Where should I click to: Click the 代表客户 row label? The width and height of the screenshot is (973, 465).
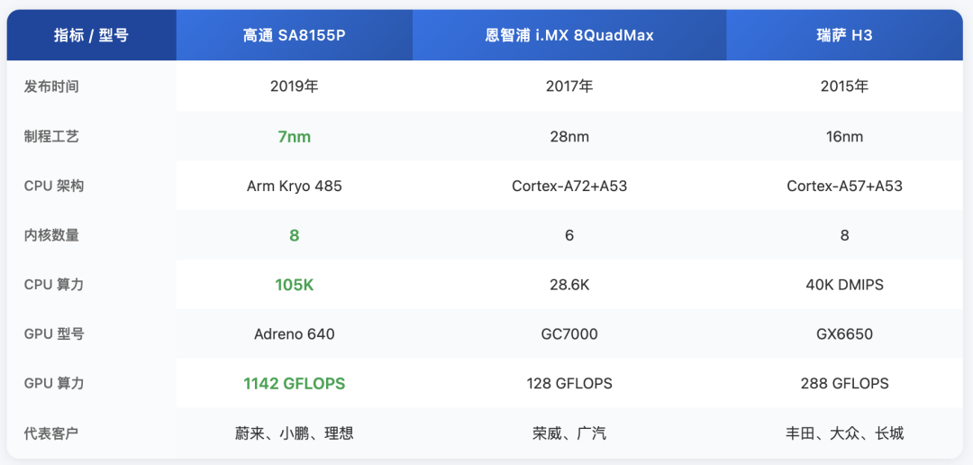(x=51, y=433)
